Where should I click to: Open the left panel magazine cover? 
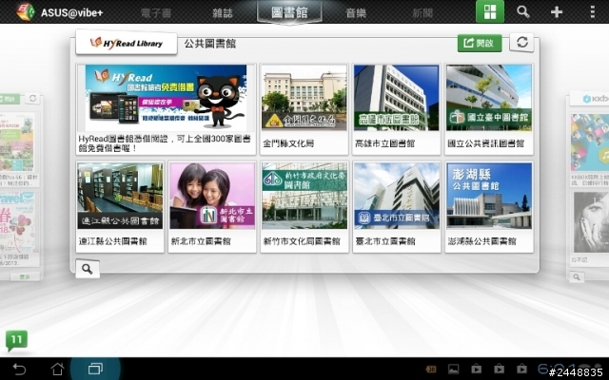coord(17,142)
